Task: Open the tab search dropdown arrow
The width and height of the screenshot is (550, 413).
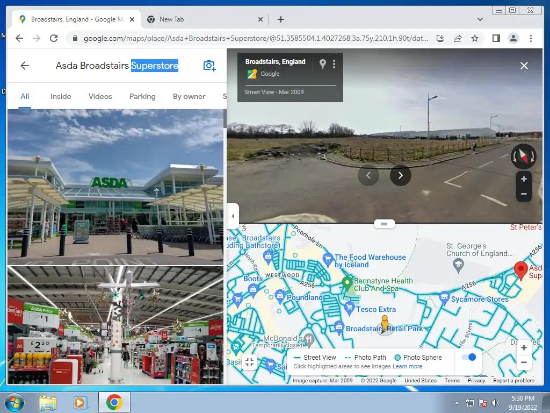Action: tap(480, 19)
